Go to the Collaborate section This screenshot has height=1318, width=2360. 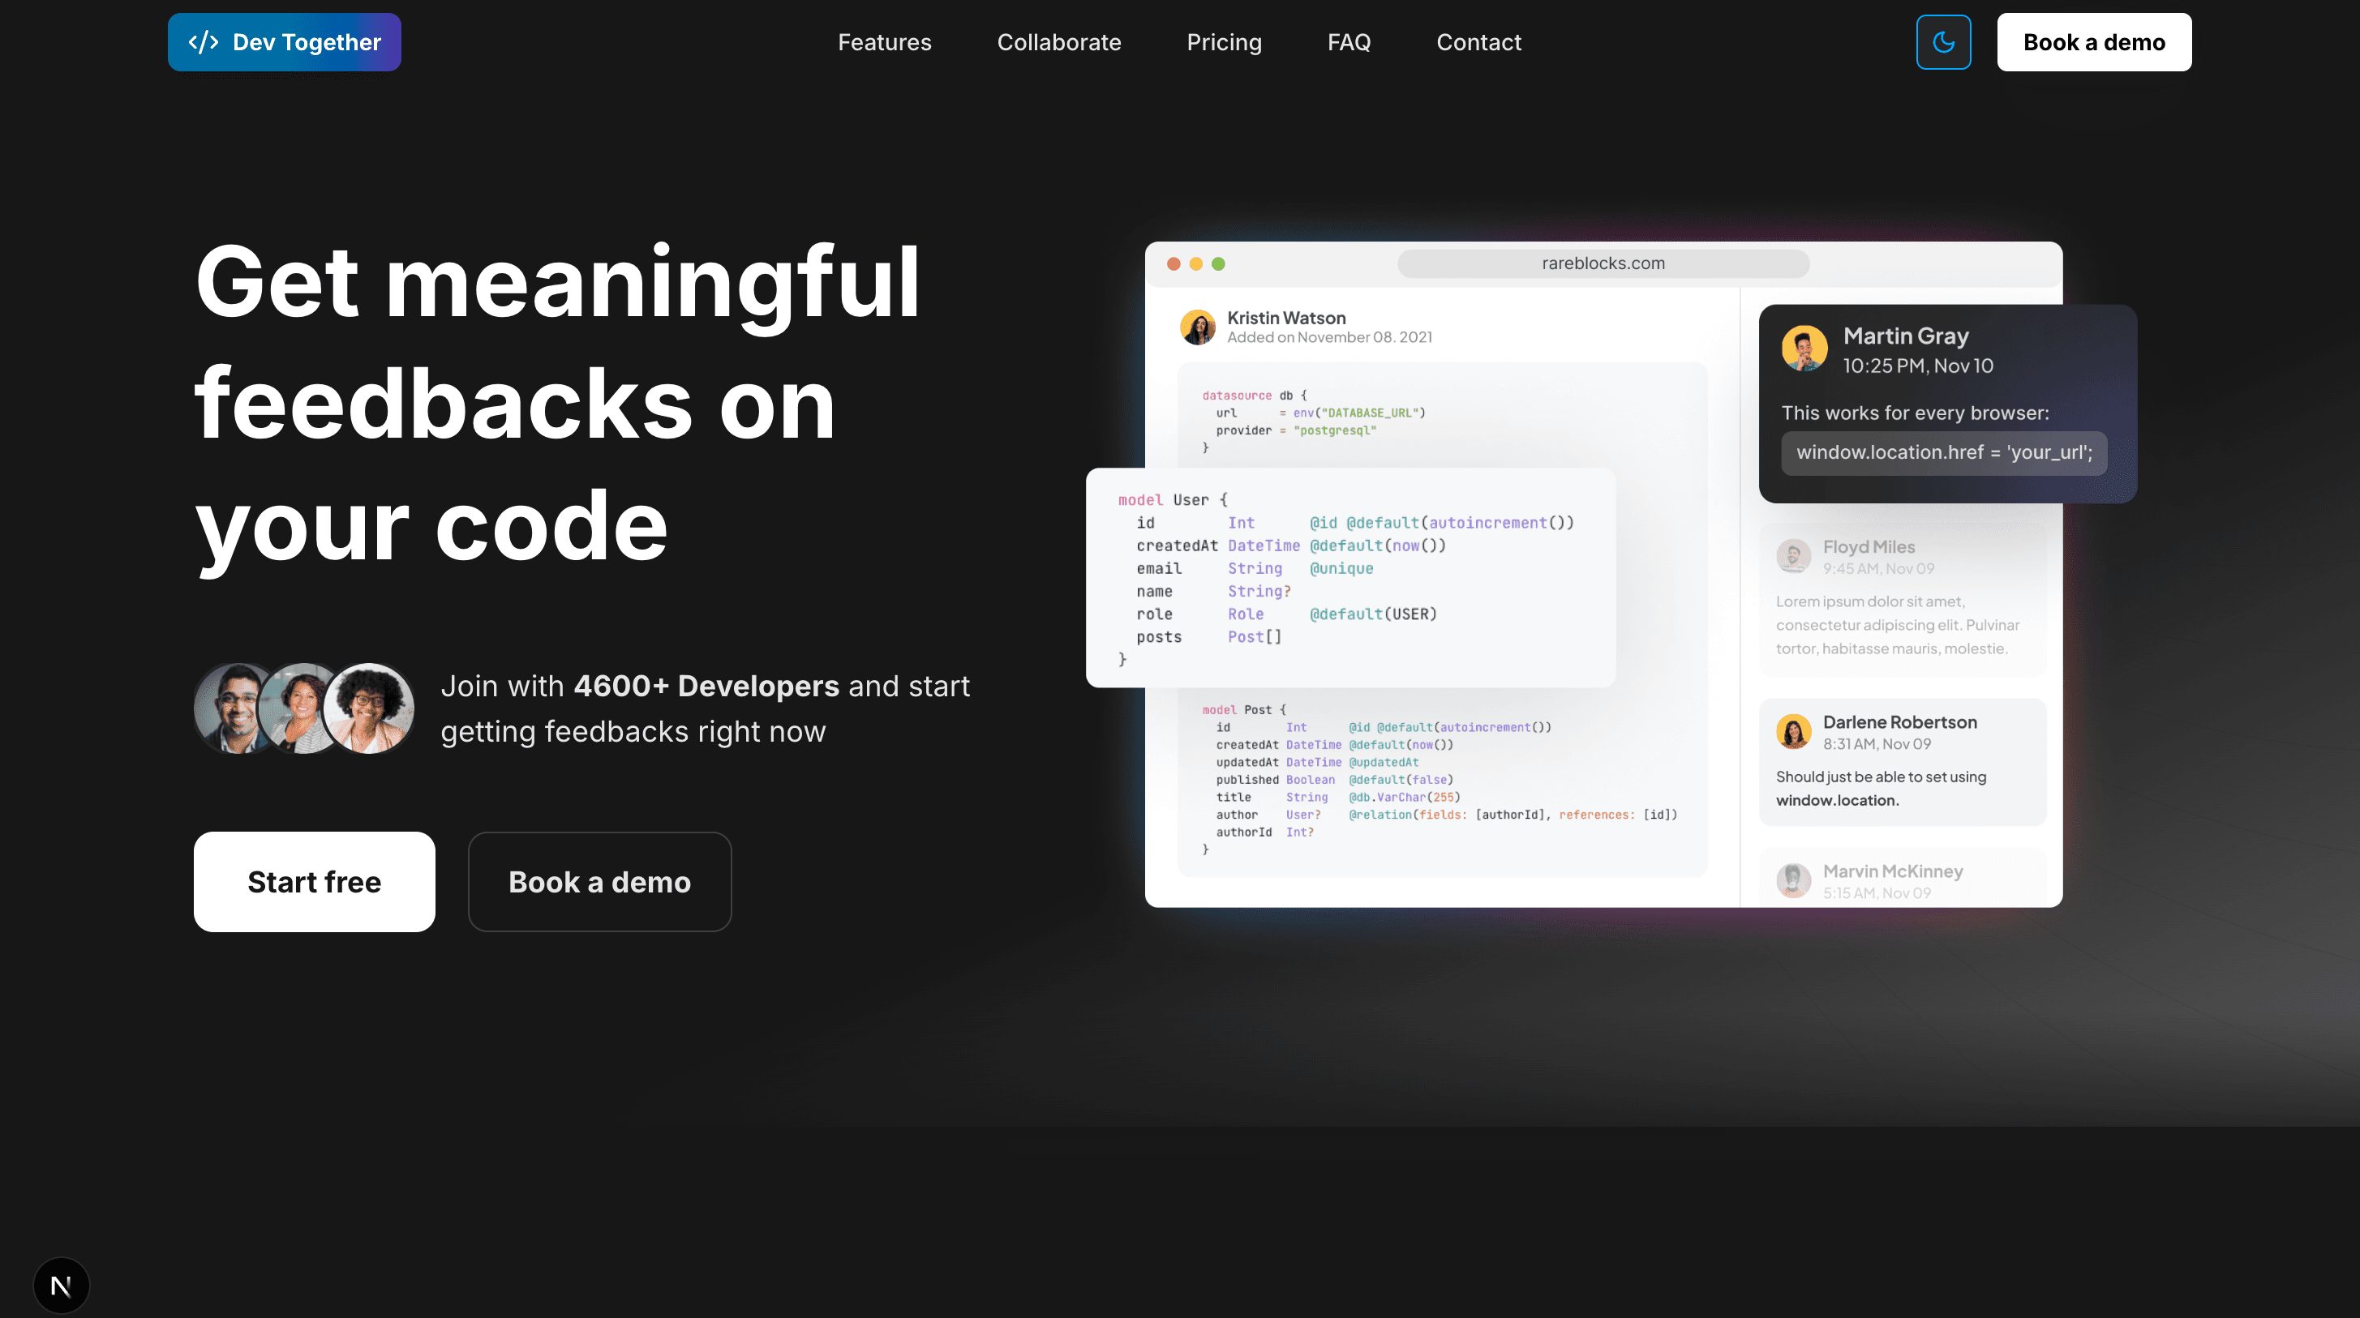[1059, 42]
